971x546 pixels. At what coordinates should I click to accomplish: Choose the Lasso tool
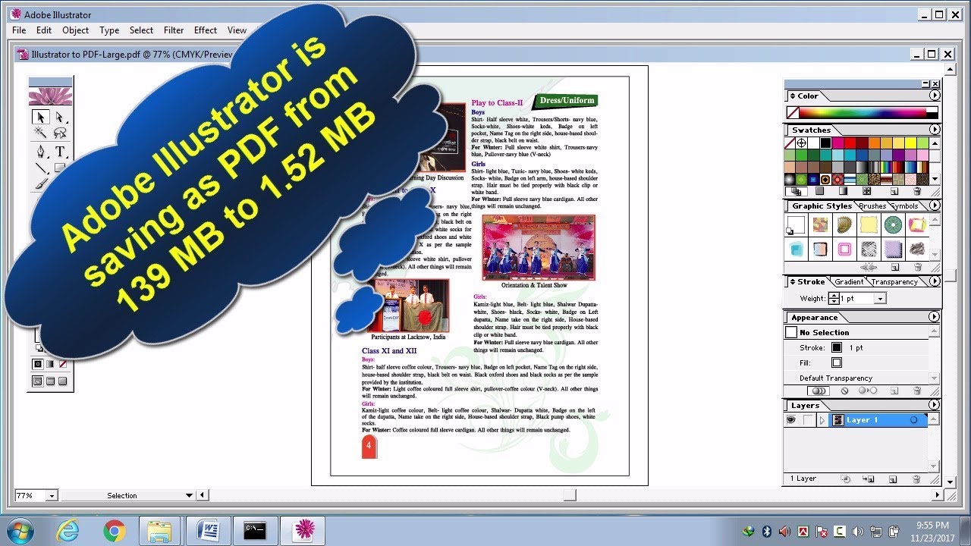60,133
